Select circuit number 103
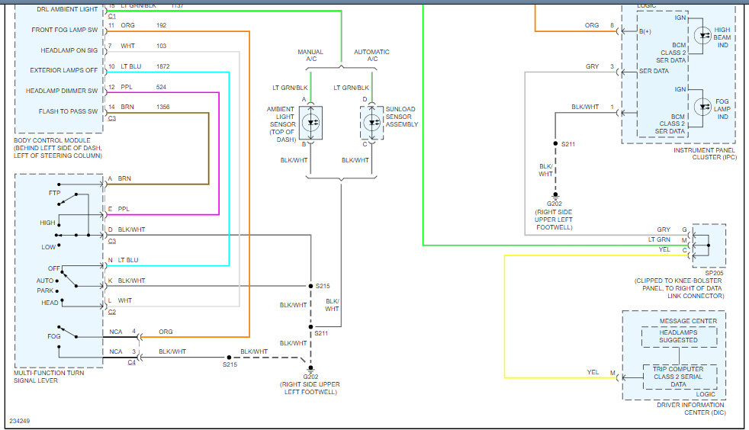Image resolution: width=749 pixels, height=430 pixels. click(x=162, y=46)
